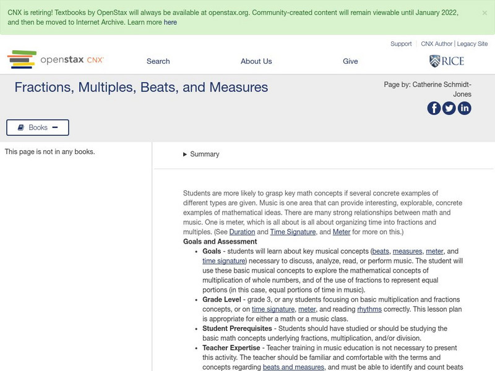Open the beats link in Goals
This screenshot has width=495, height=371.
pos(381,252)
